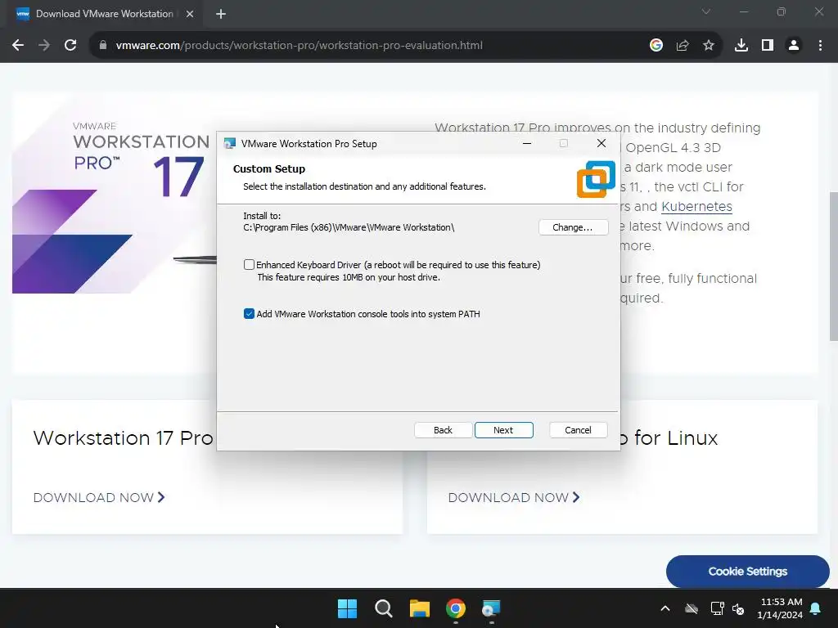The height and width of the screenshot is (628, 838).
Task: Open new browser tab with plus icon
Action: pos(221,14)
